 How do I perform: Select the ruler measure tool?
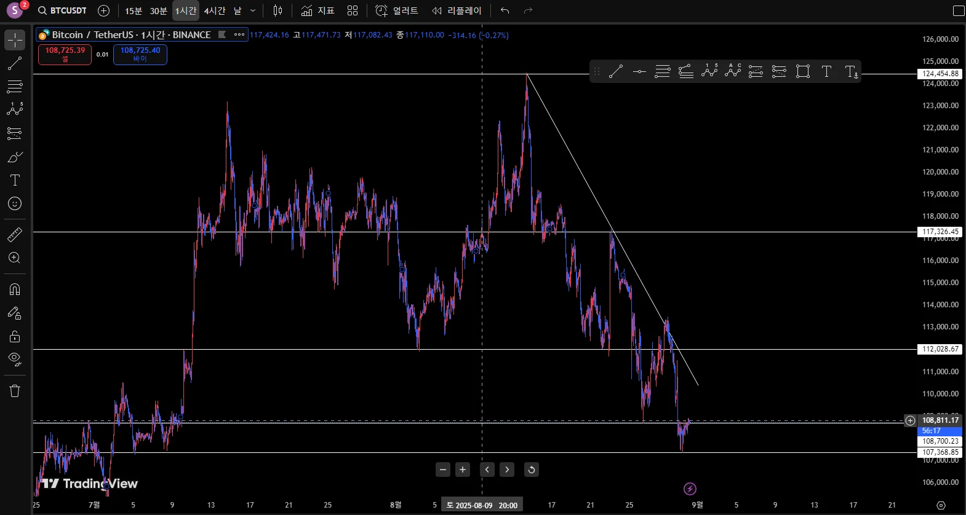(15, 234)
